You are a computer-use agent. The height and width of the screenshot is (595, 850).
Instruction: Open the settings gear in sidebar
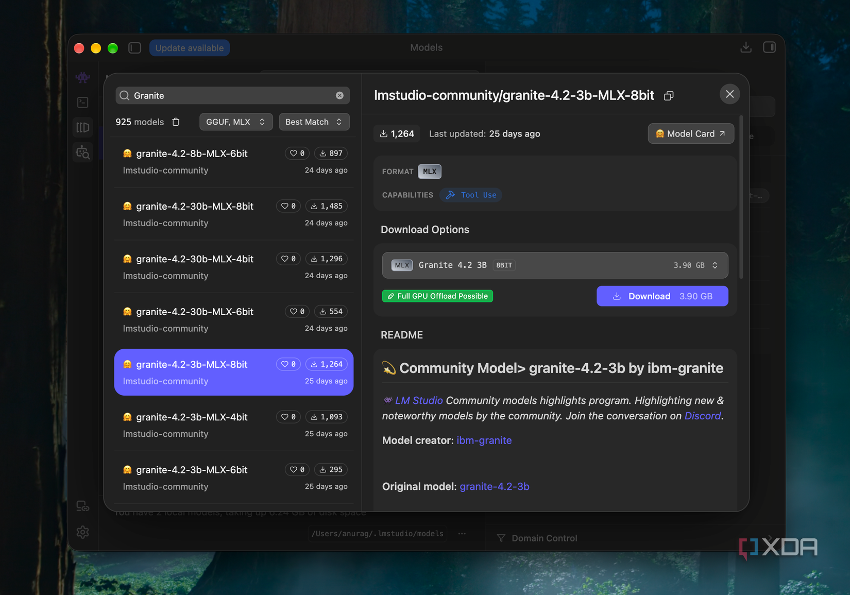click(x=82, y=532)
